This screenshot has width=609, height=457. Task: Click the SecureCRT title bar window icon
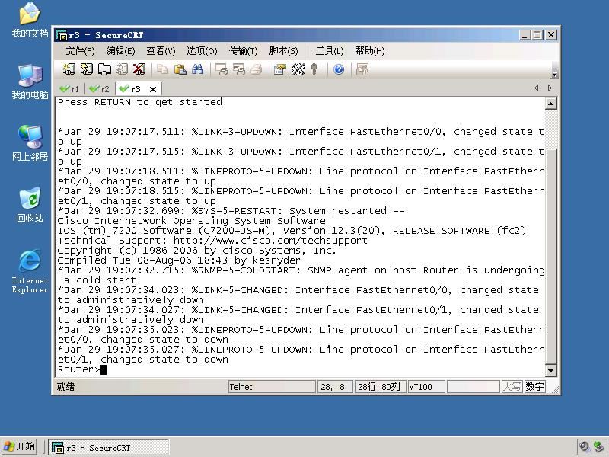pos(62,35)
